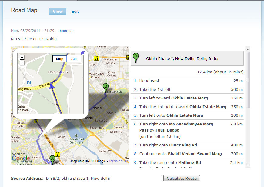Image resolution: width=264 pixels, height=187 pixels.
Task: Click the Kalindi Bird Sanctuary tree icon
Action: pyautogui.click(x=76, y=135)
